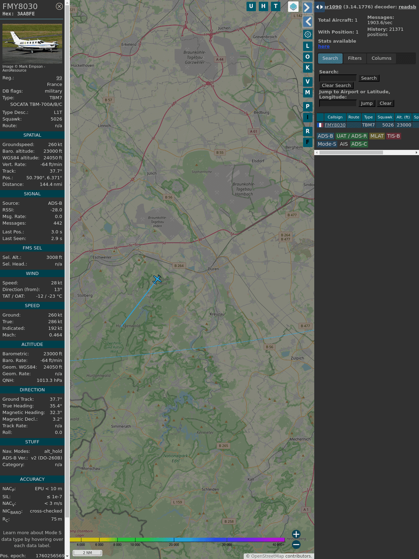The width and height of the screenshot is (419, 559).
Task: Click the 2 NM scale bar
Action: pyautogui.click(x=87, y=553)
